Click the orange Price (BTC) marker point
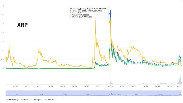 (110, 22)
